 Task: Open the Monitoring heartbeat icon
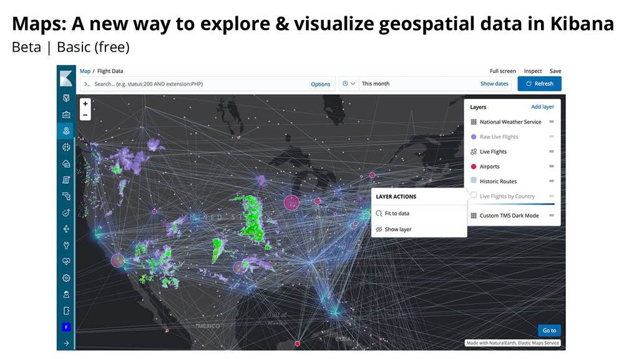66,261
